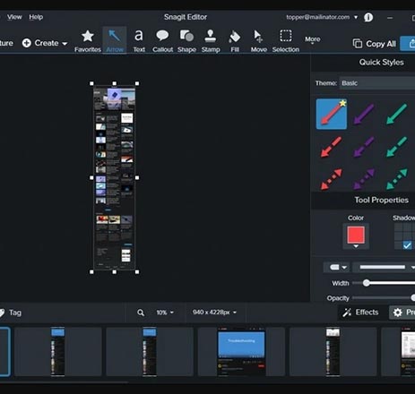Image resolution: width=415 pixels, height=394 pixels.
Task: Select the captured webpage image on canvas
Action: tap(115, 178)
